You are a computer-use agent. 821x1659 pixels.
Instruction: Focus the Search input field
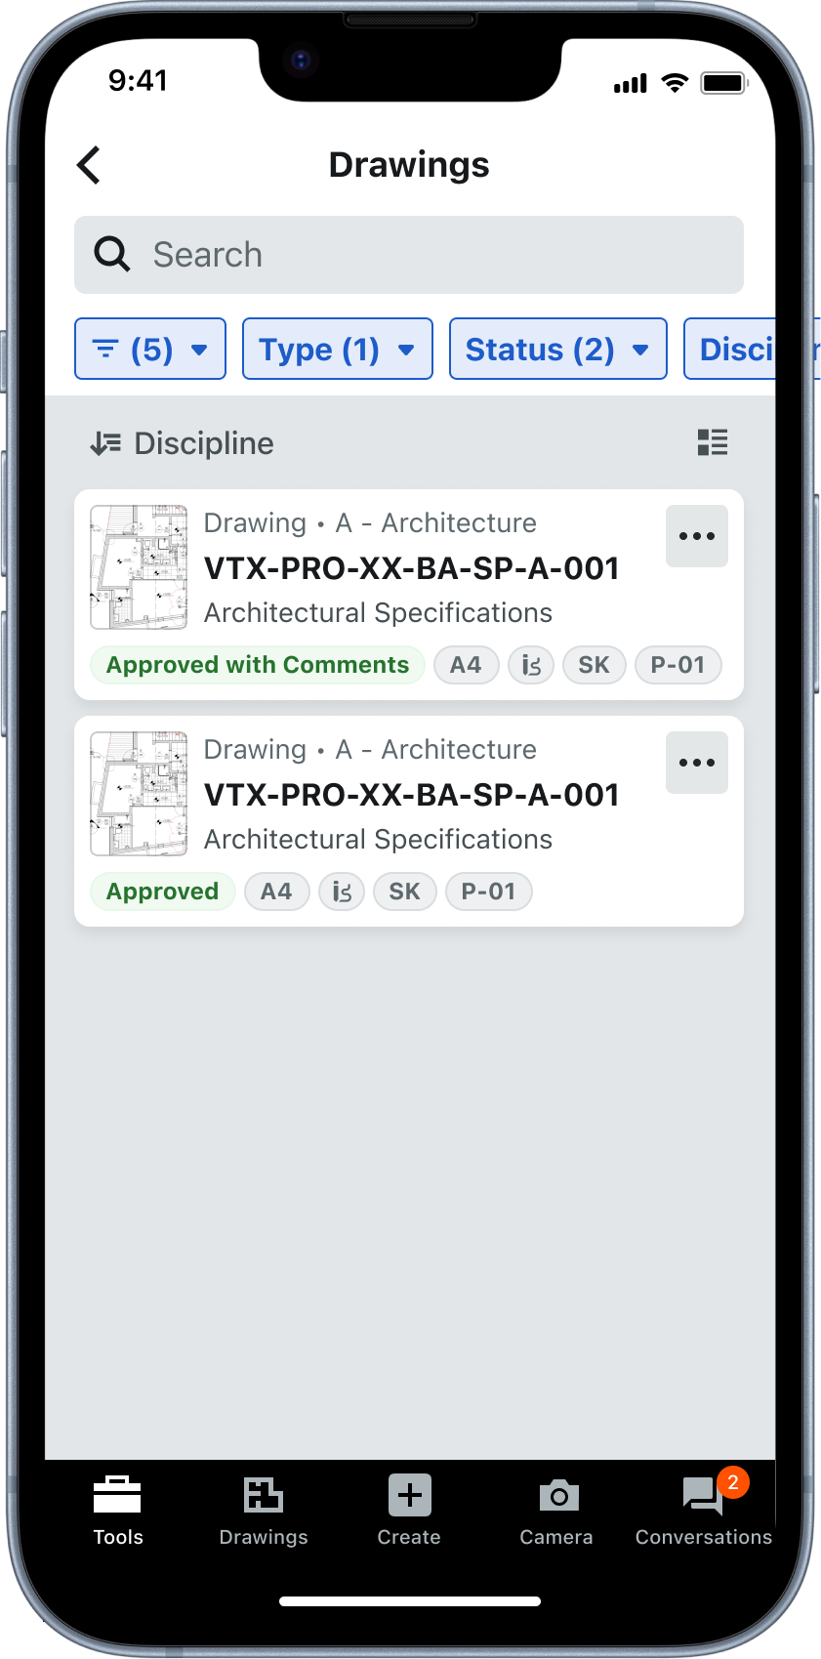coord(409,255)
